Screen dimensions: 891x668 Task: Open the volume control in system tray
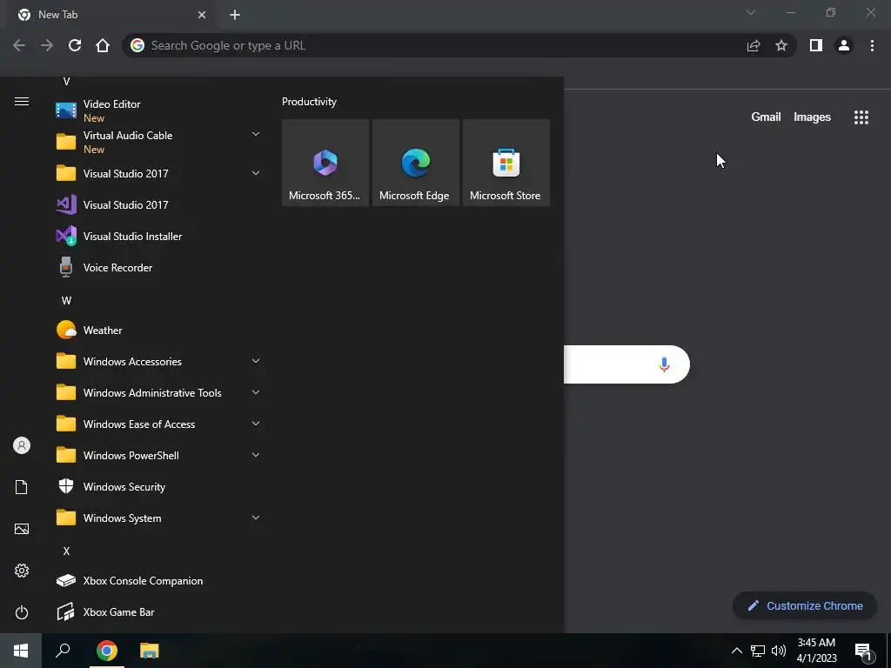click(779, 651)
